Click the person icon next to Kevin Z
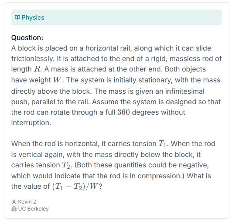232x221 pixels. pos(14,202)
